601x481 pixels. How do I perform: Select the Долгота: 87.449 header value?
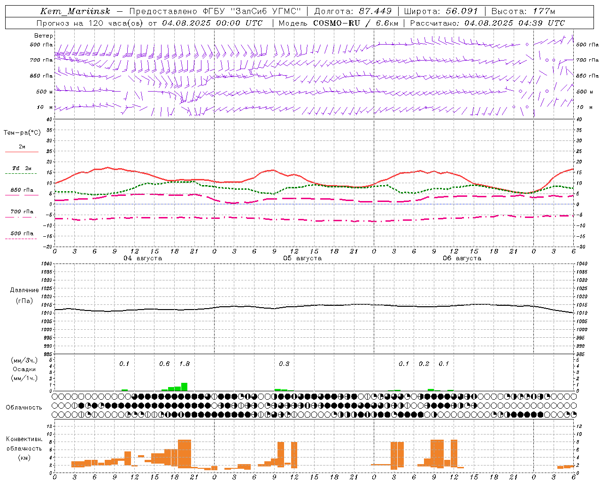(x=353, y=11)
